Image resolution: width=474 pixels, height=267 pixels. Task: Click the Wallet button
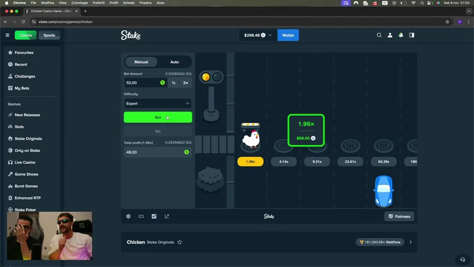[288, 35]
